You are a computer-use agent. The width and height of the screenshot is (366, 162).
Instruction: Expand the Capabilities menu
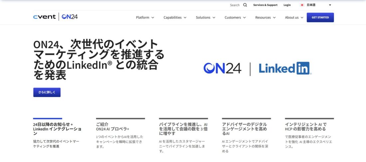[175, 18]
